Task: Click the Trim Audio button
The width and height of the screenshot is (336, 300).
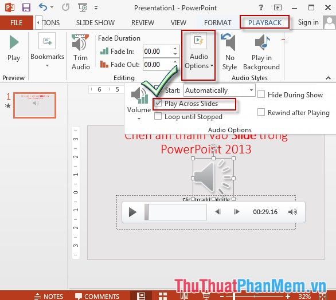Action: 80,52
